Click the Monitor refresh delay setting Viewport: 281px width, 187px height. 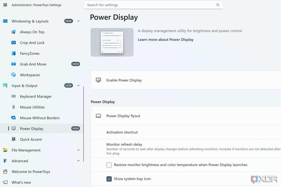186,149
